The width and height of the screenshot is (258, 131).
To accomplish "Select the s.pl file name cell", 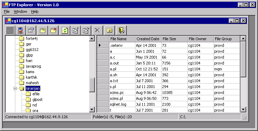I will tap(122, 87).
